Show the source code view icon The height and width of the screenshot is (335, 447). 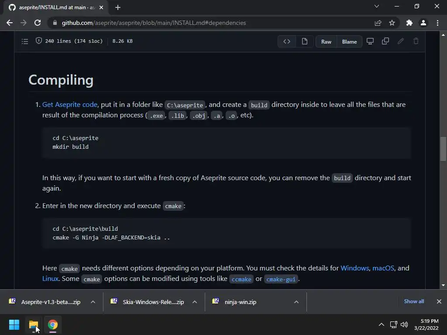pyautogui.click(x=287, y=41)
